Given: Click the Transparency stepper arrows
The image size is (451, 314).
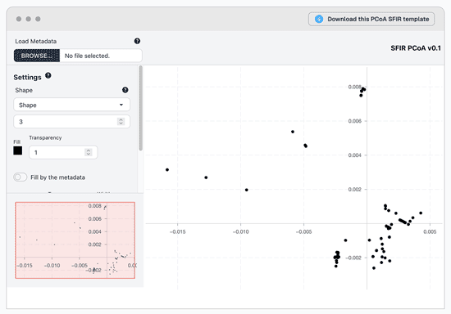Looking at the screenshot, I should [x=89, y=152].
